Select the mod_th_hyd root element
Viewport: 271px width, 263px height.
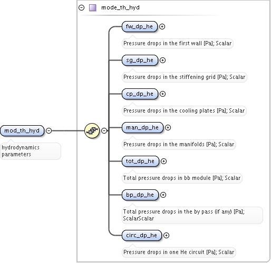(22, 130)
